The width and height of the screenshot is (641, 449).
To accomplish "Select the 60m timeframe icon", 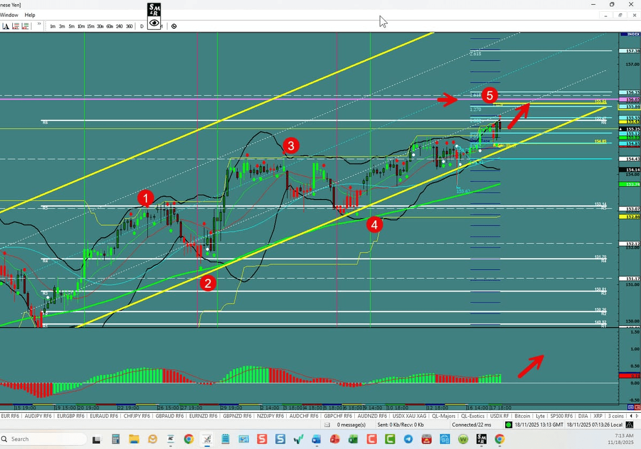I will [110, 26].
